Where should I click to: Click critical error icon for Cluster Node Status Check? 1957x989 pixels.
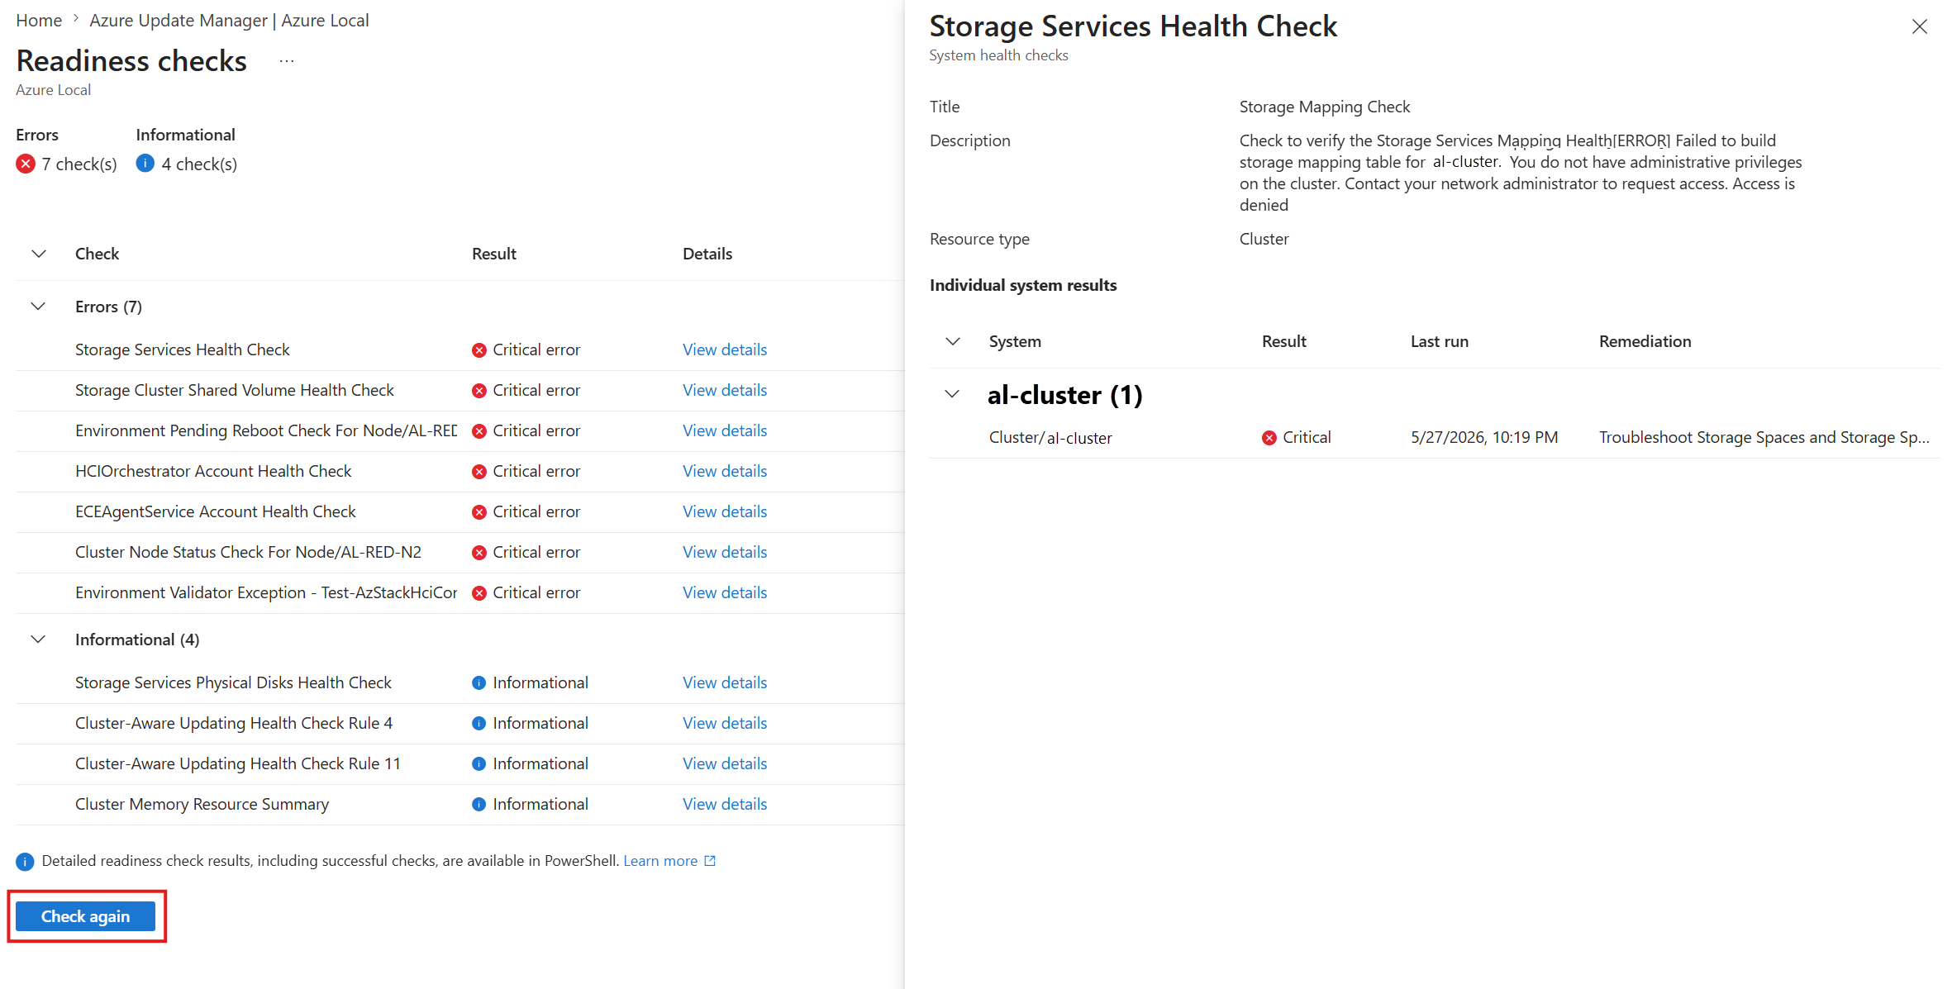point(479,553)
